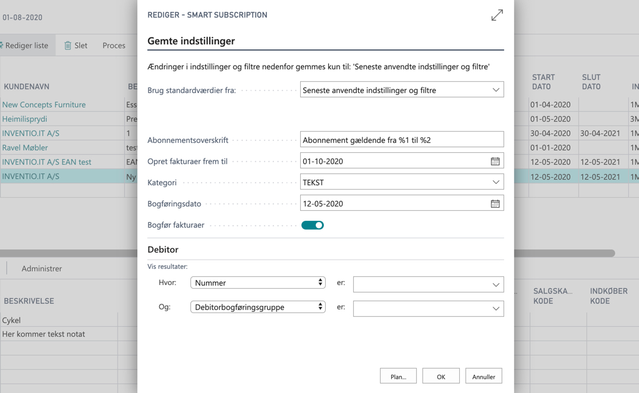
Task: Open the Og field selector showing Debitorbogføringsgruppe
Action: pos(258,307)
